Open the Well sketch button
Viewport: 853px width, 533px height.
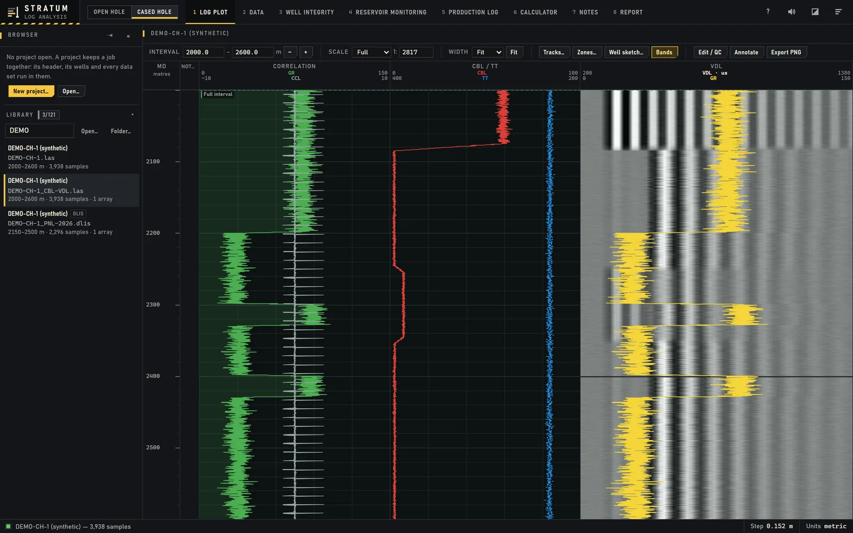point(626,52)
